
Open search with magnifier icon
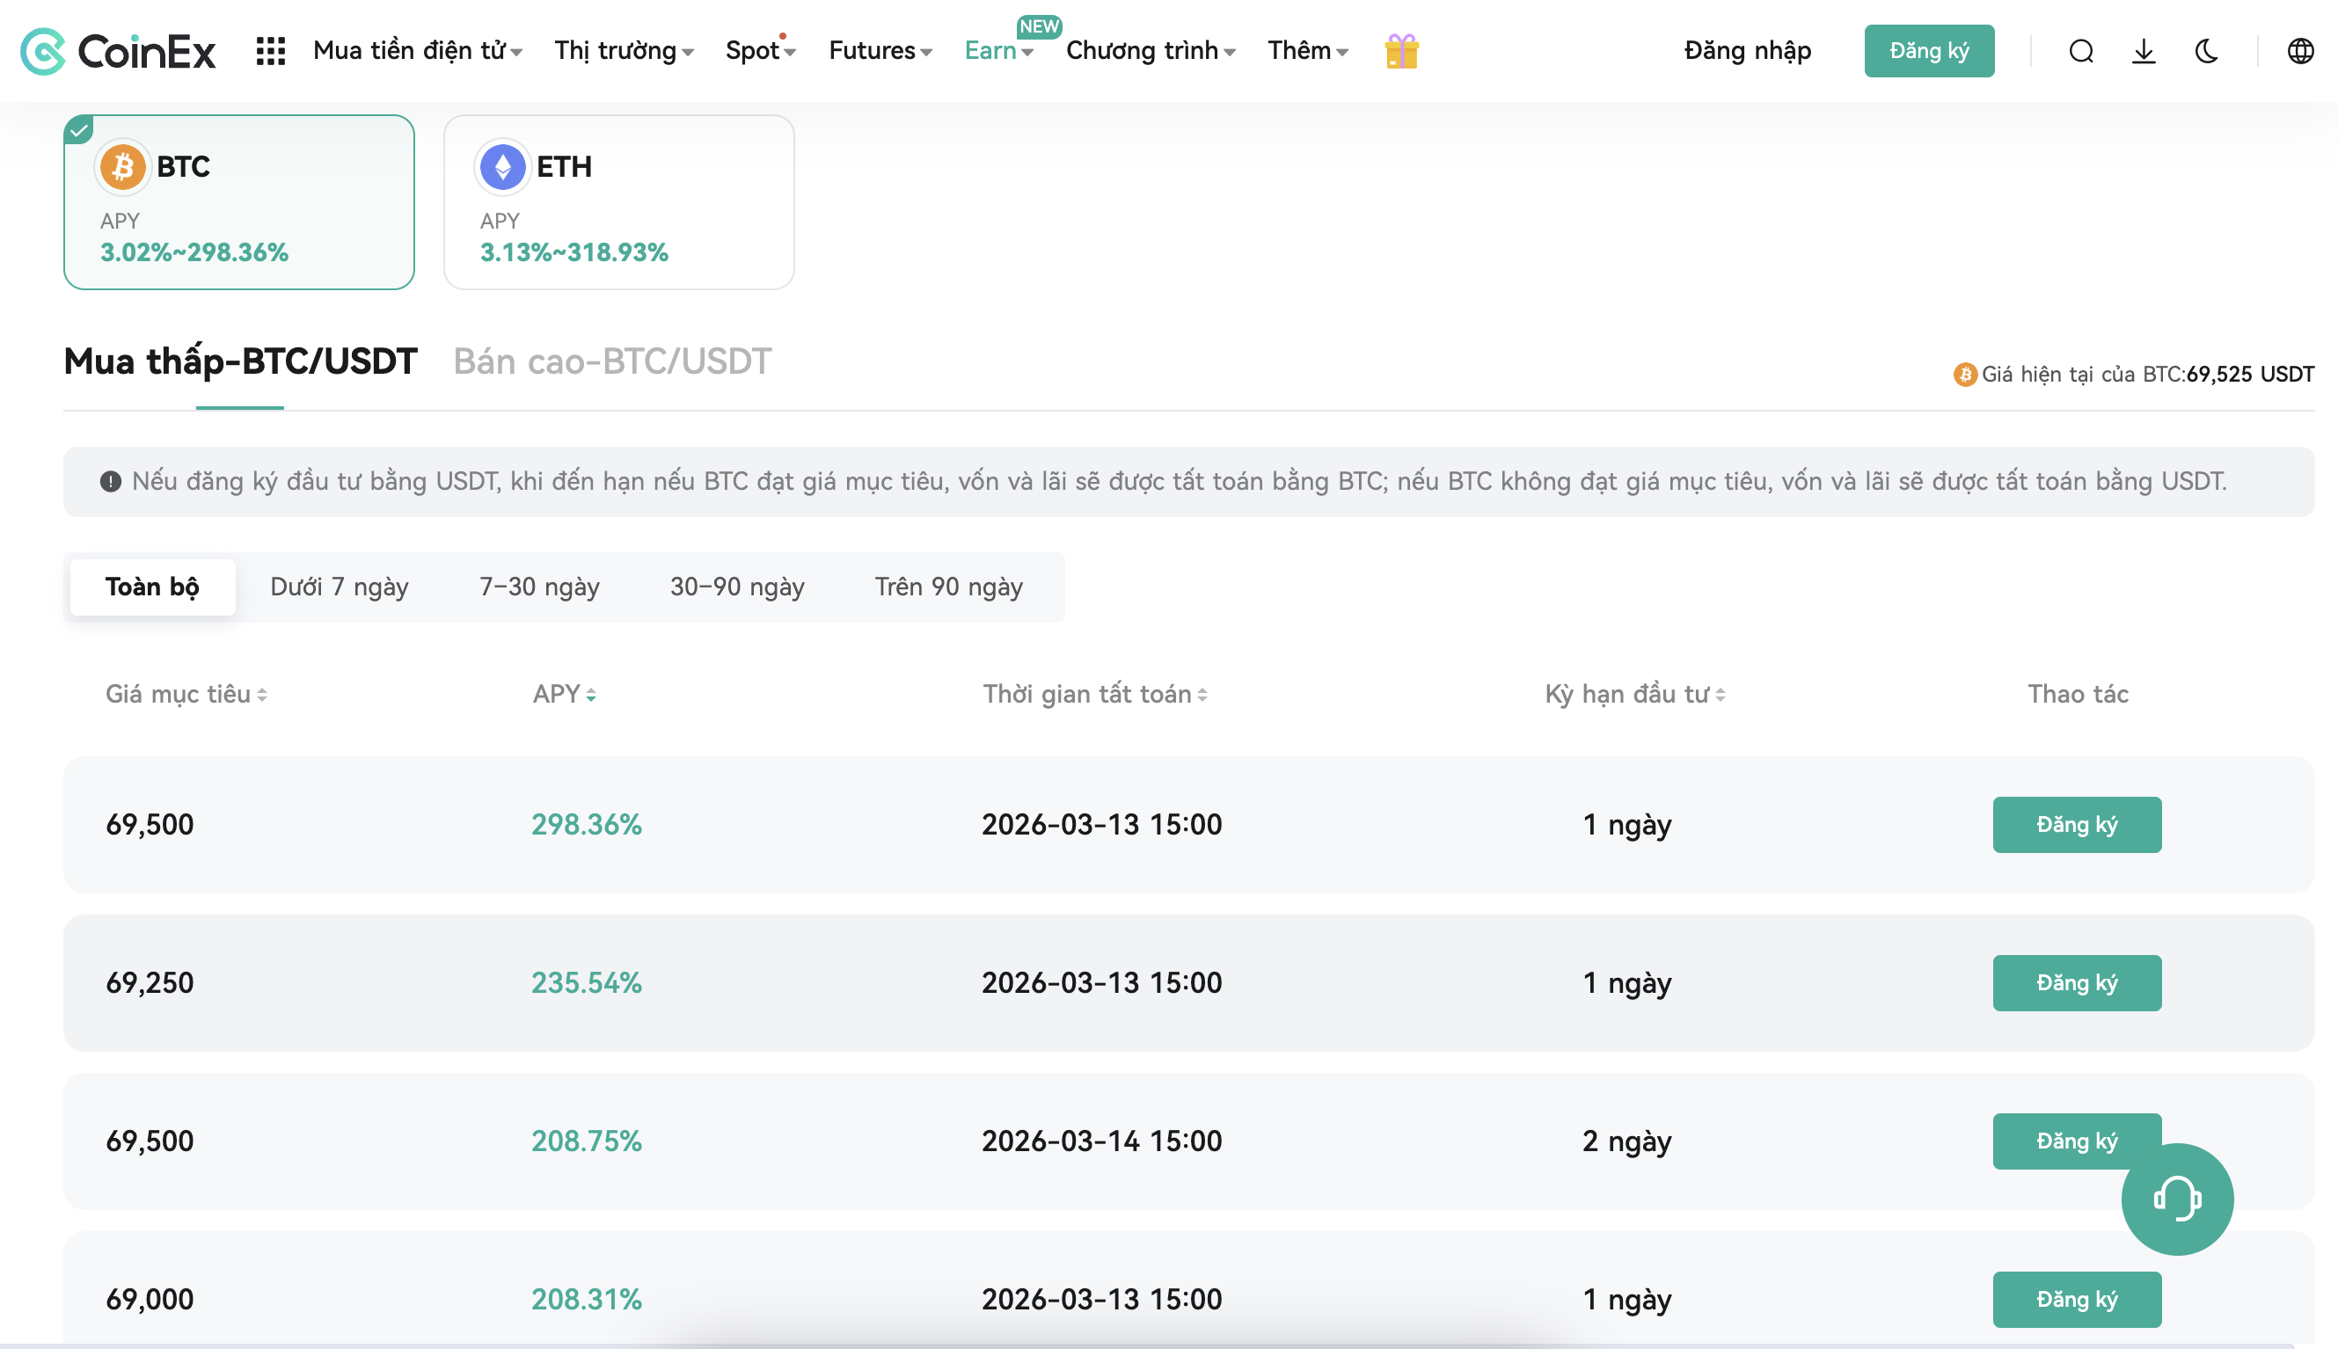(x=2080, y=51)
